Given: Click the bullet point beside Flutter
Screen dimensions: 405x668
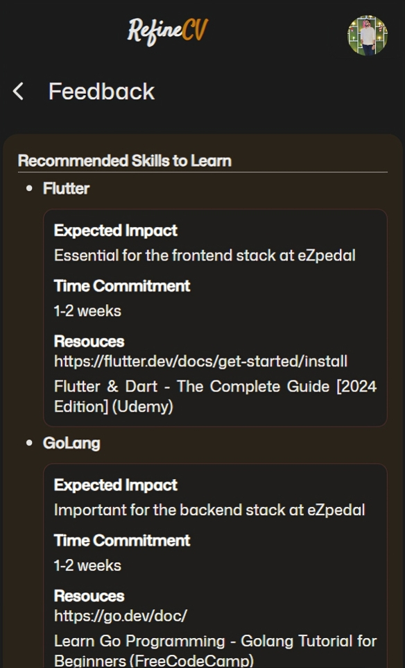Looking at the screenshot, I should 29,189.
